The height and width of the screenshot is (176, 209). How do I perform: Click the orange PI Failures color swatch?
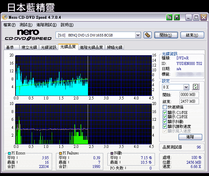click(60, 153)
